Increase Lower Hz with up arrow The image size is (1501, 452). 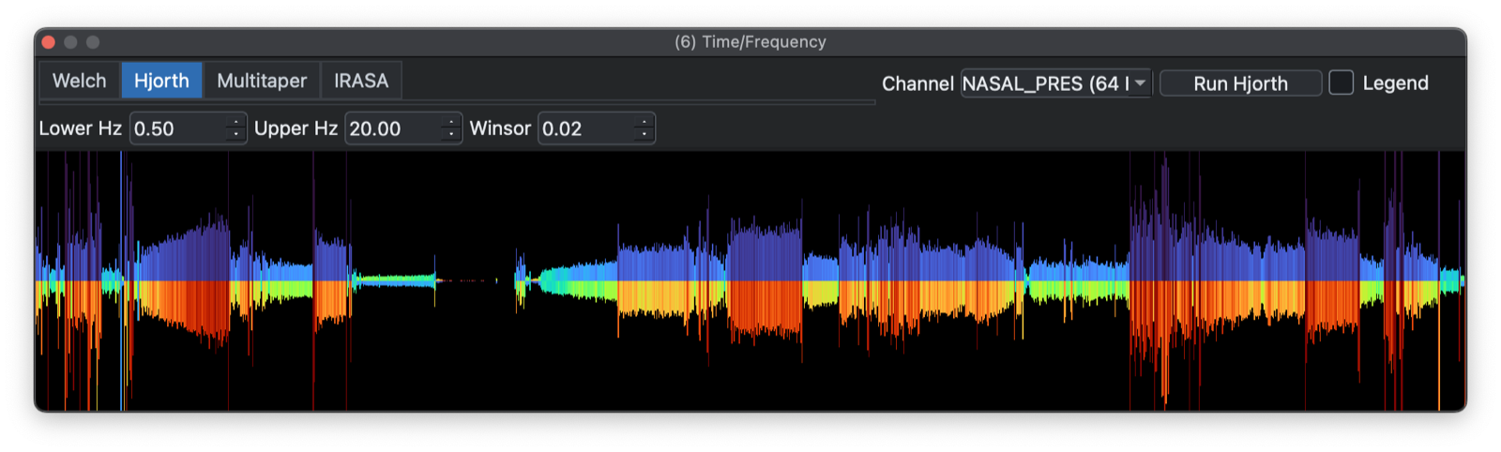tap(235, 122)
